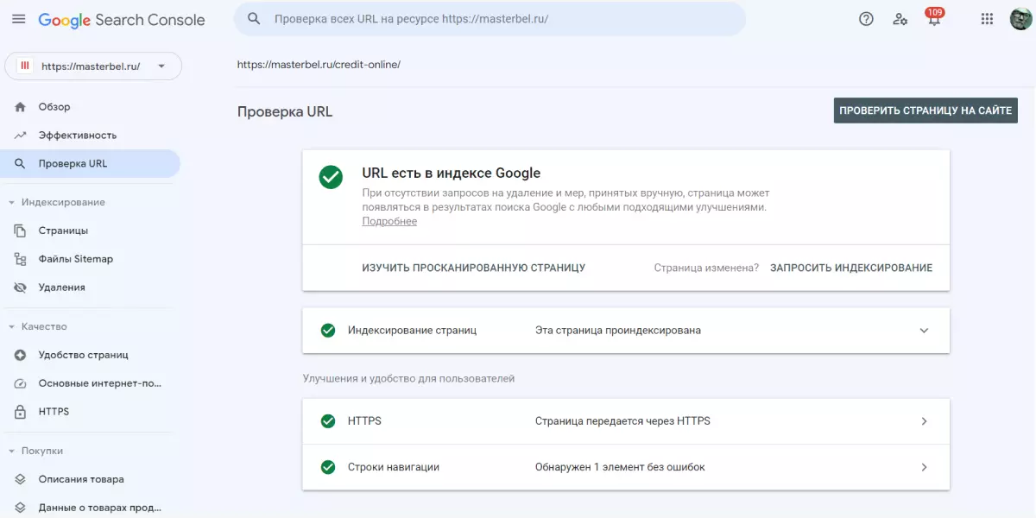Open Файлы Sitemap in sidebar
This screenshot has width=1036, height=518.
(x=90, y=259)
